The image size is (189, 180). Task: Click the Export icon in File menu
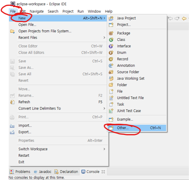coord(12,132)
